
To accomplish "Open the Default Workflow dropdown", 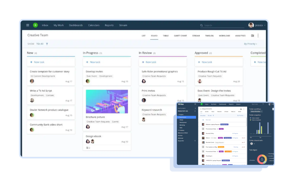I will point(256,111).
